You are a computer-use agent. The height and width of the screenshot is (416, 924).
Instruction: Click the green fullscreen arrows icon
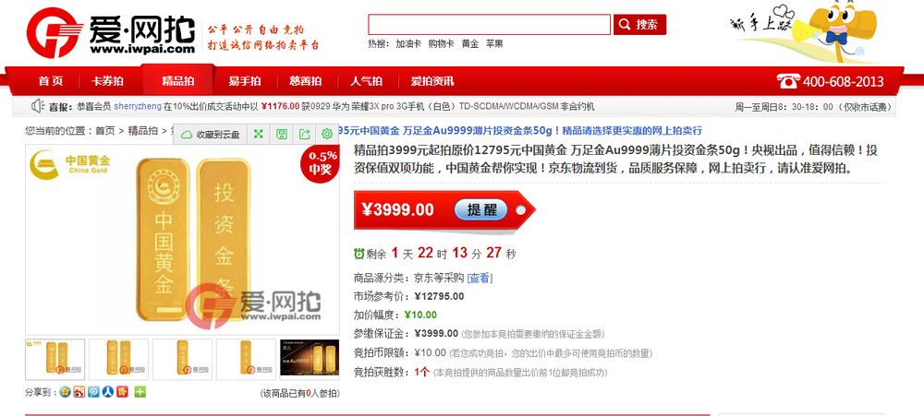258,134
